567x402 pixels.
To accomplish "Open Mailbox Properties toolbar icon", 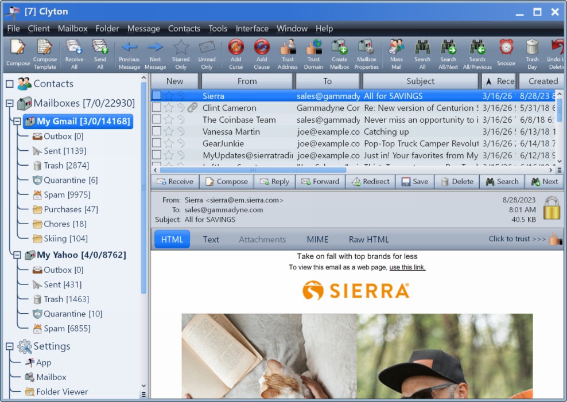I will click(x=366, y=46).
